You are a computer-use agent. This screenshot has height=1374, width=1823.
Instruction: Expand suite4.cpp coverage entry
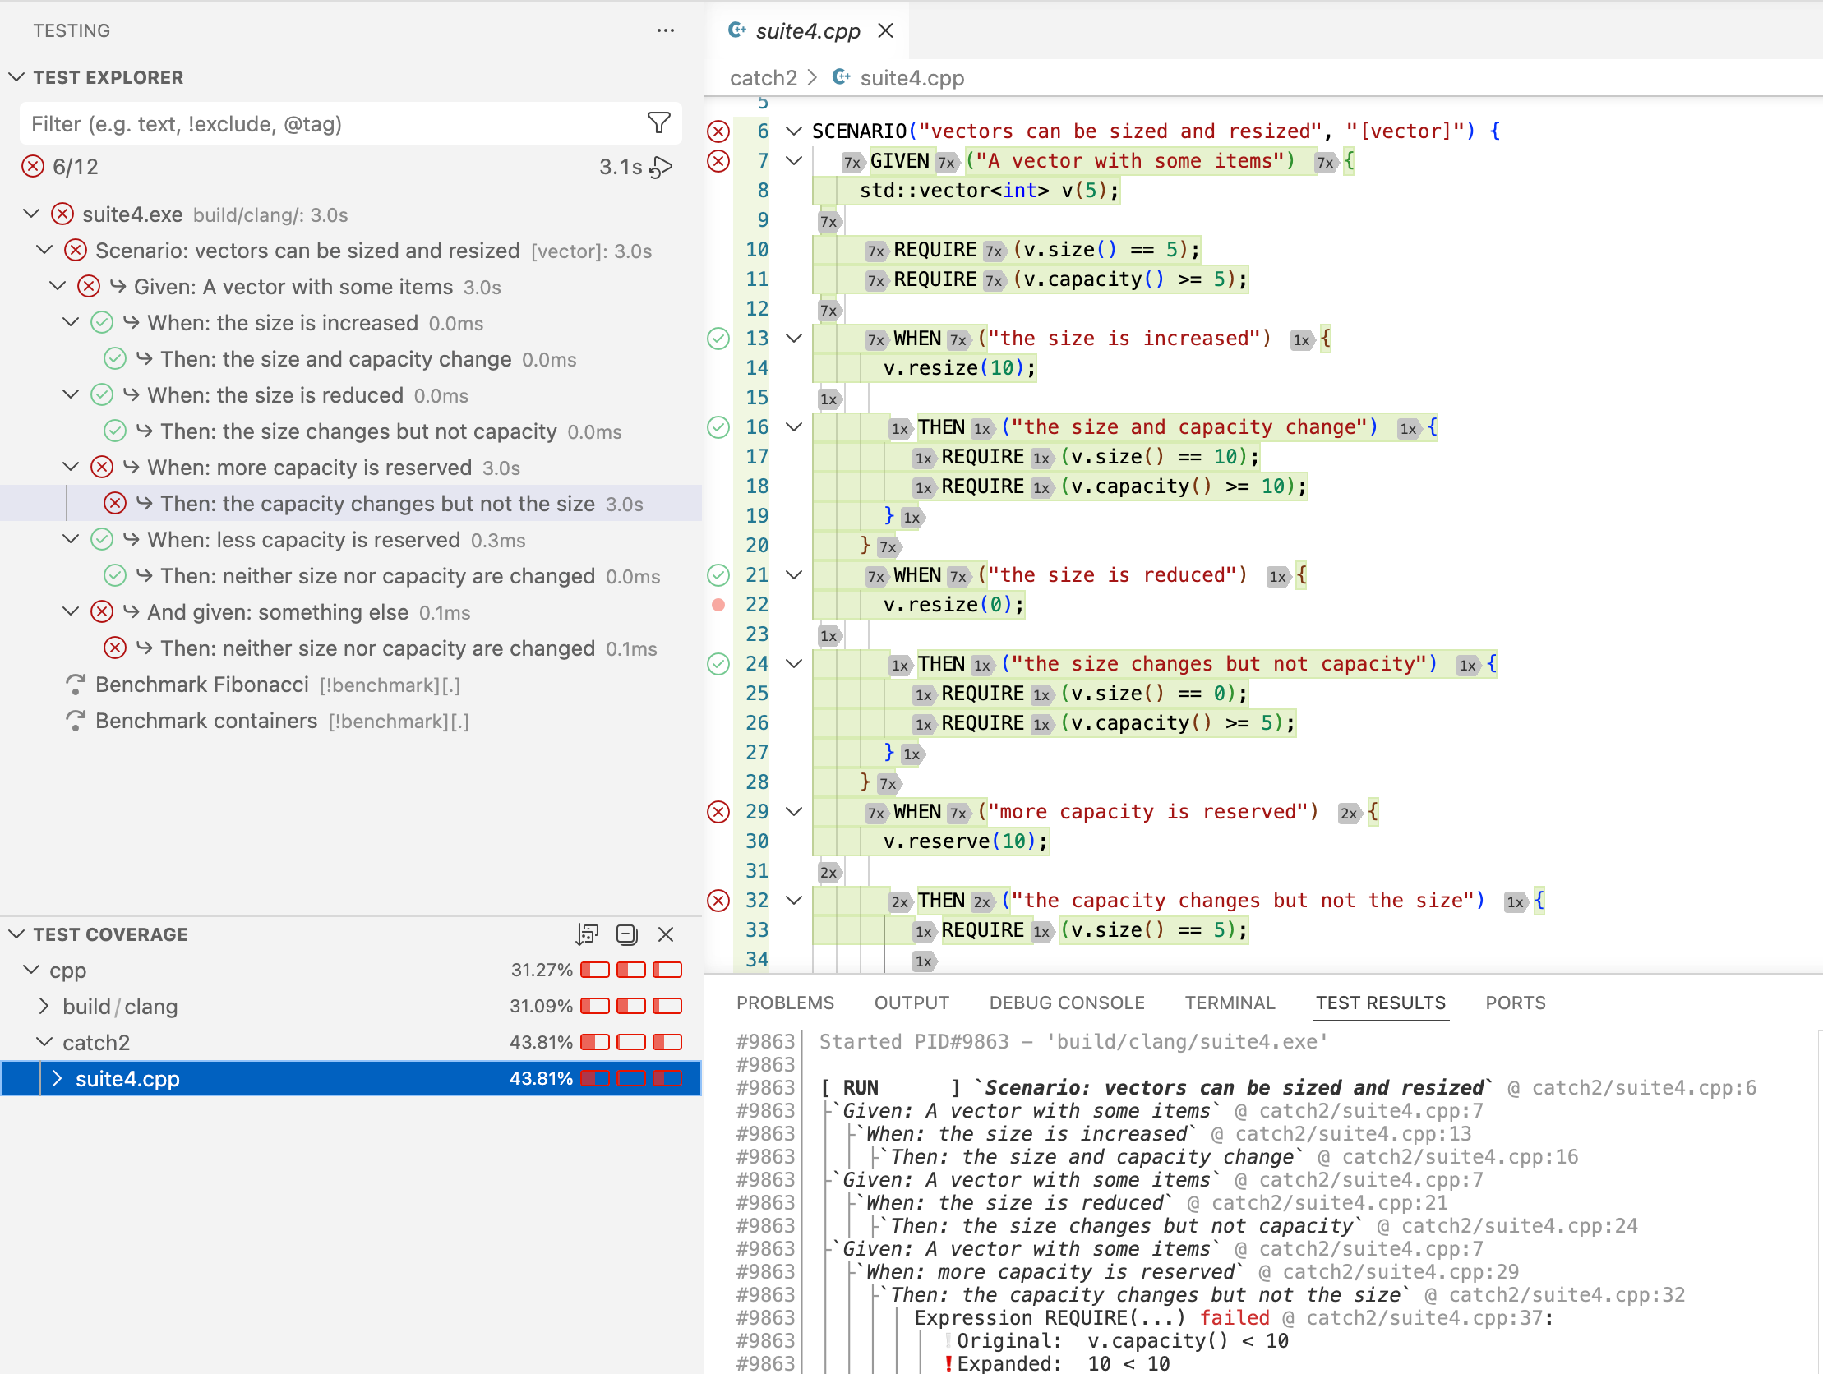click(x=57, y=1078)
